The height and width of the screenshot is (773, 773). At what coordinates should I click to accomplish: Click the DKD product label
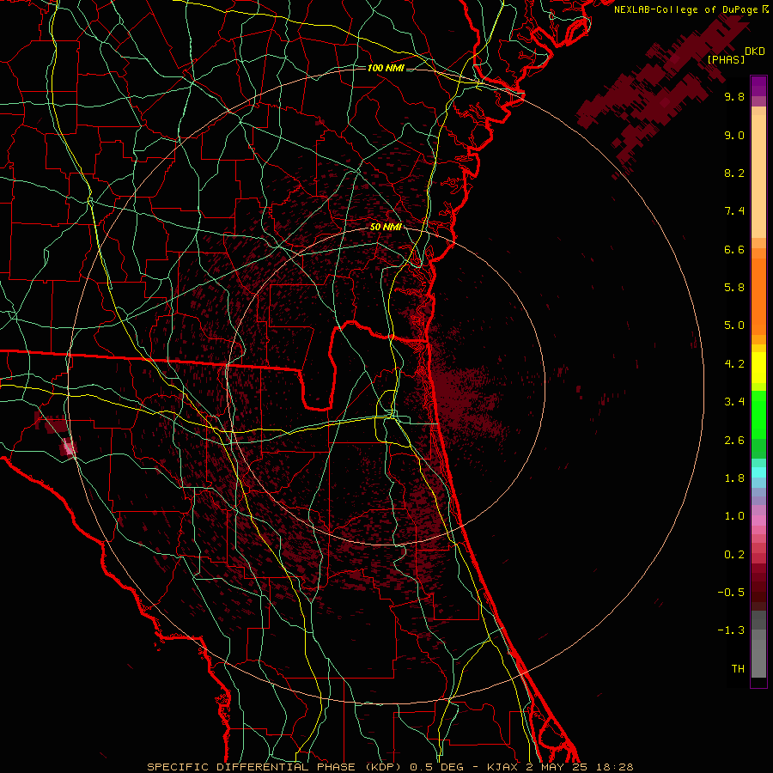pos(755,52)
